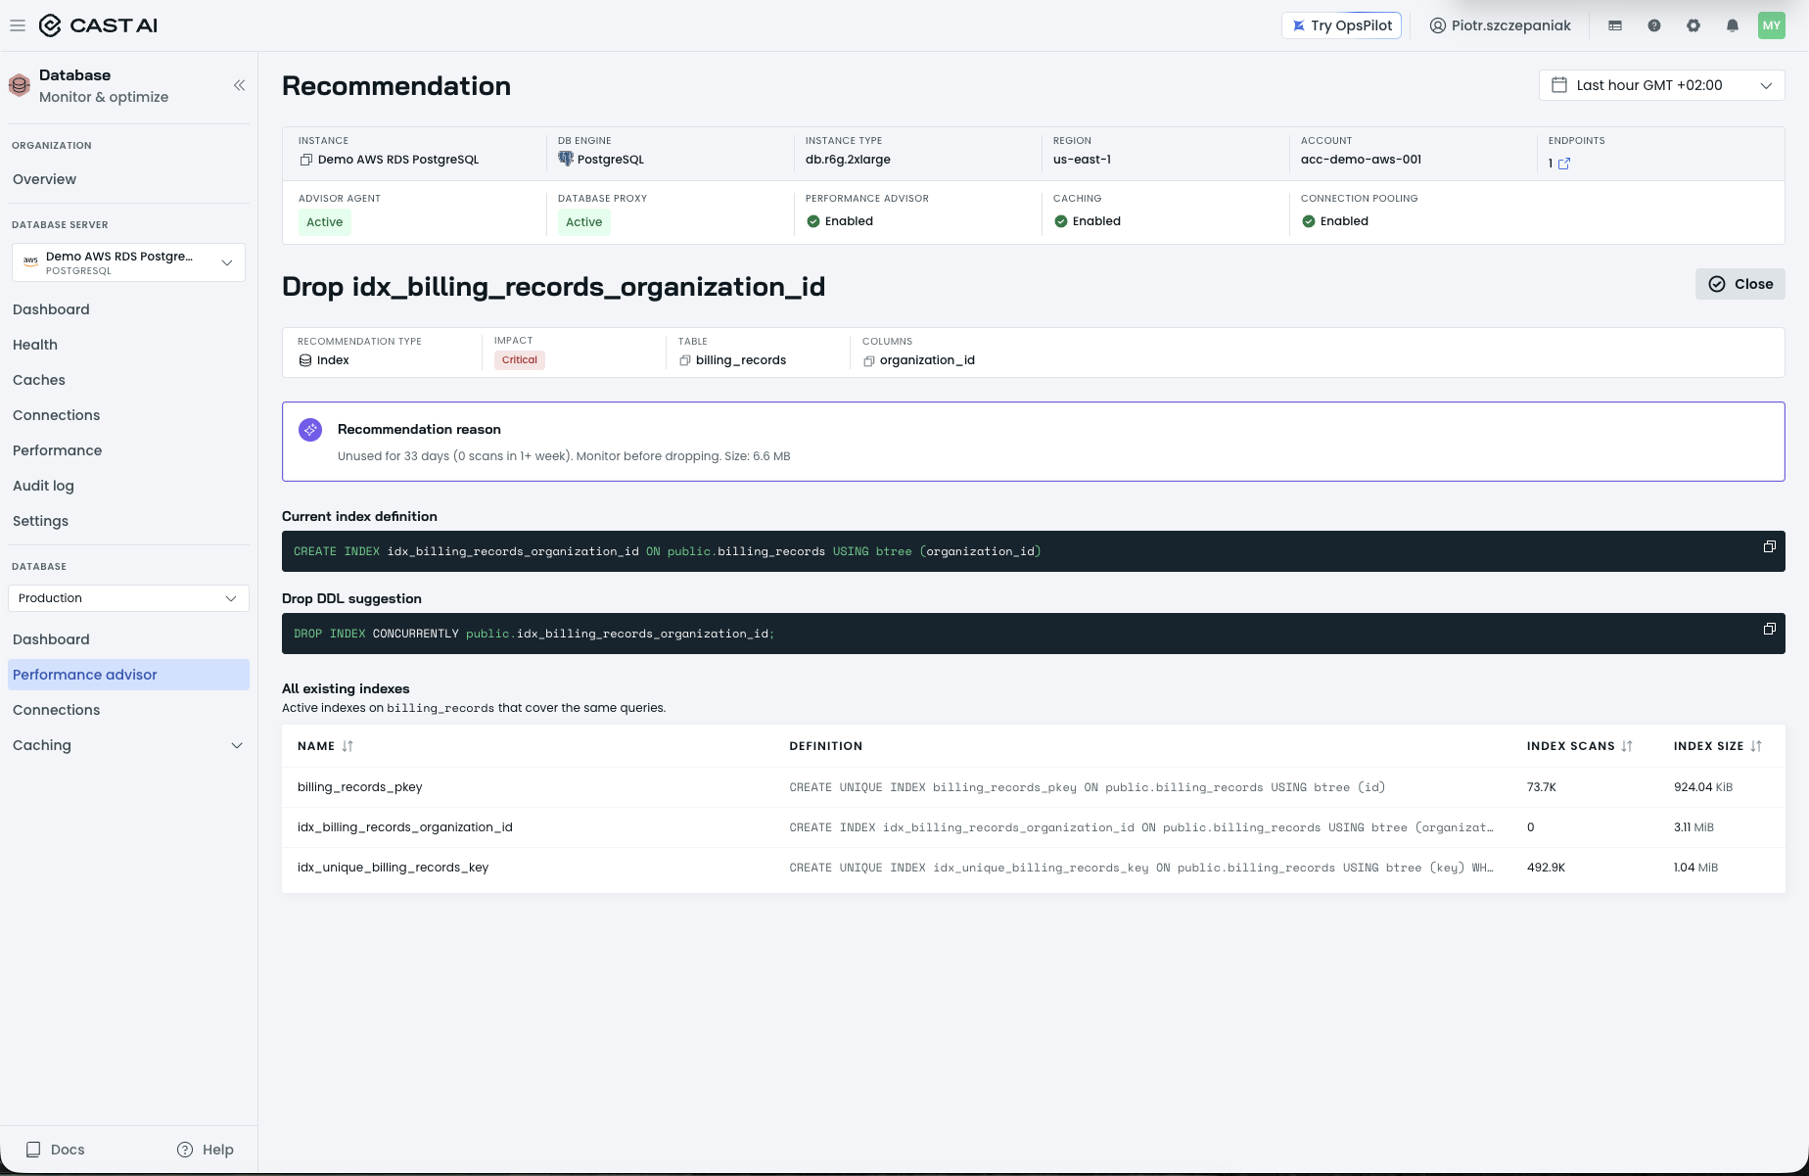Open the help question mark icon in header
The width and height of the screenshot is (1809, 1176).
(x=1654, y=25)
